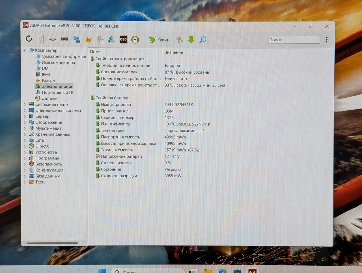Open the three-dot menu button
Viewport: 362px width, 273px height.
point(327,40)
